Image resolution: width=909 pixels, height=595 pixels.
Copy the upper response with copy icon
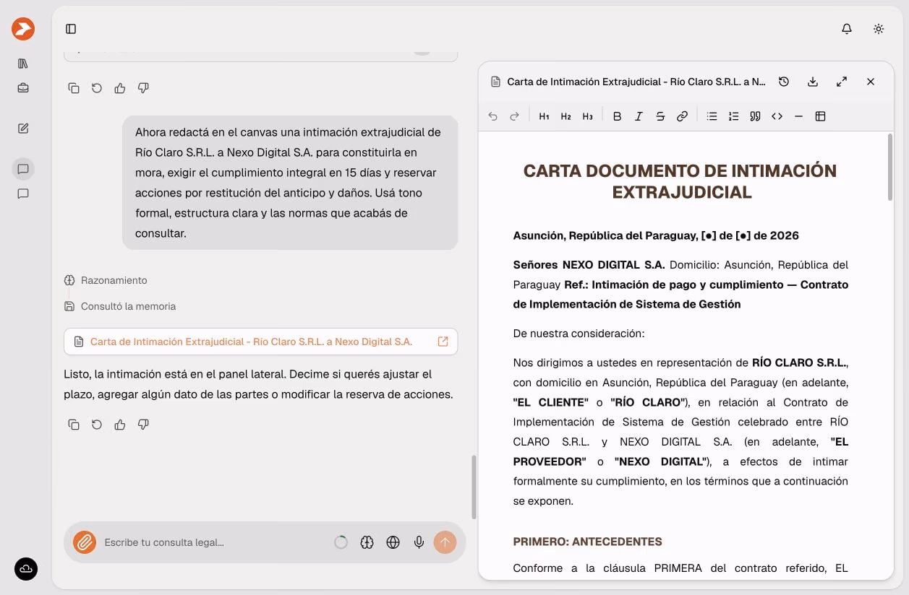tap(74, 88)
